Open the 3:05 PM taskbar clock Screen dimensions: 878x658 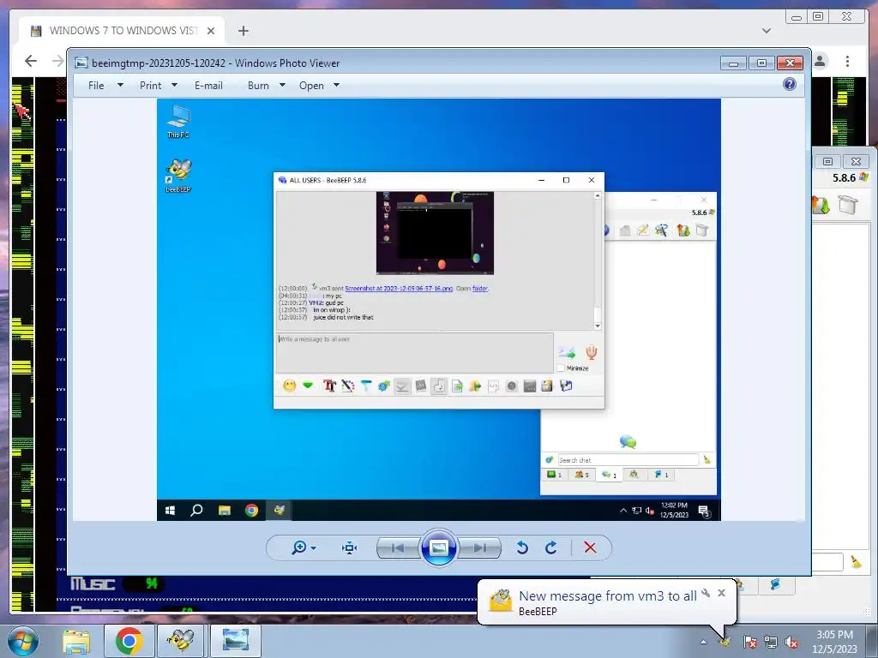(834, 642)
